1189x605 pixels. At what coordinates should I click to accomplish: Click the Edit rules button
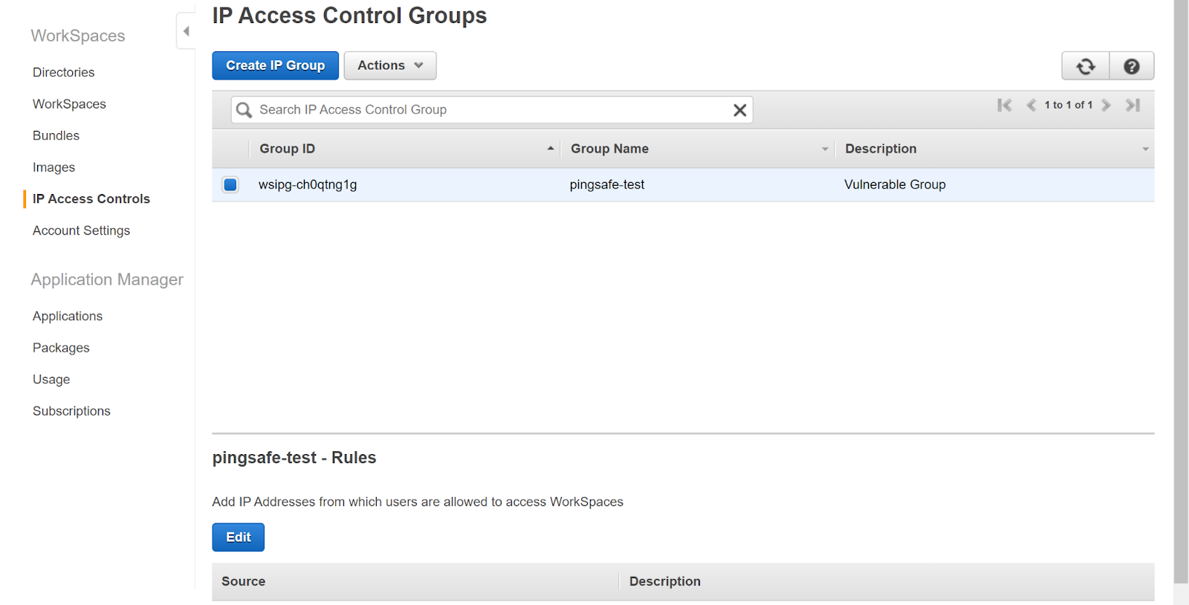[238, 537]
